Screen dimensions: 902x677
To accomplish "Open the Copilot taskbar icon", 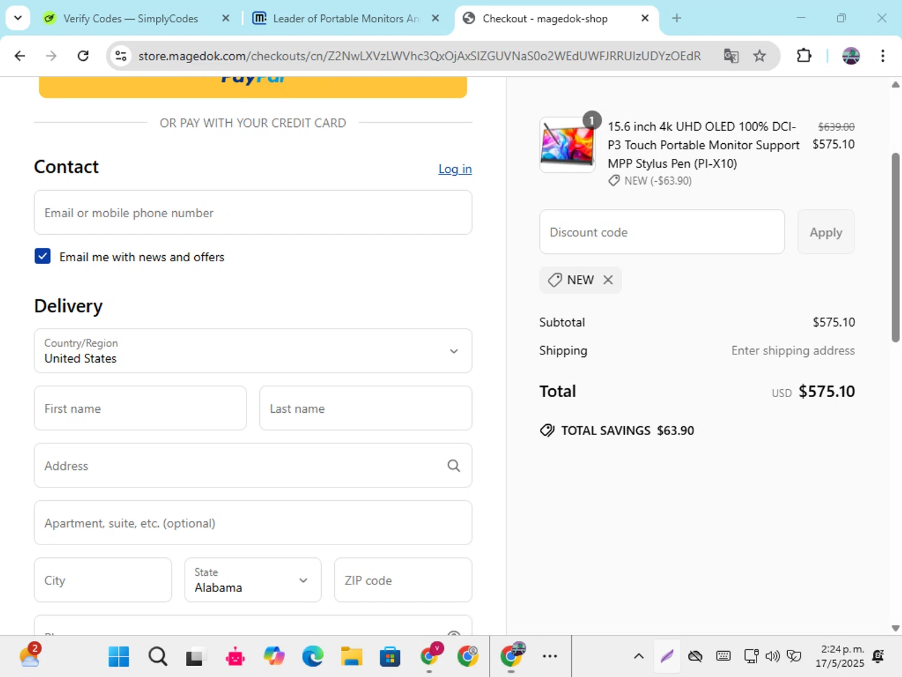I will (274, 657).
